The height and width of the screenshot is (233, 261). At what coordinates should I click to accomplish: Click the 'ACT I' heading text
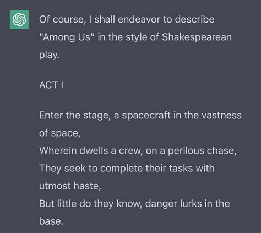tap(51, 85)
